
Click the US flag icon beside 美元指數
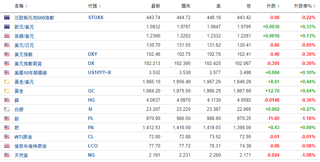(7, 54)
